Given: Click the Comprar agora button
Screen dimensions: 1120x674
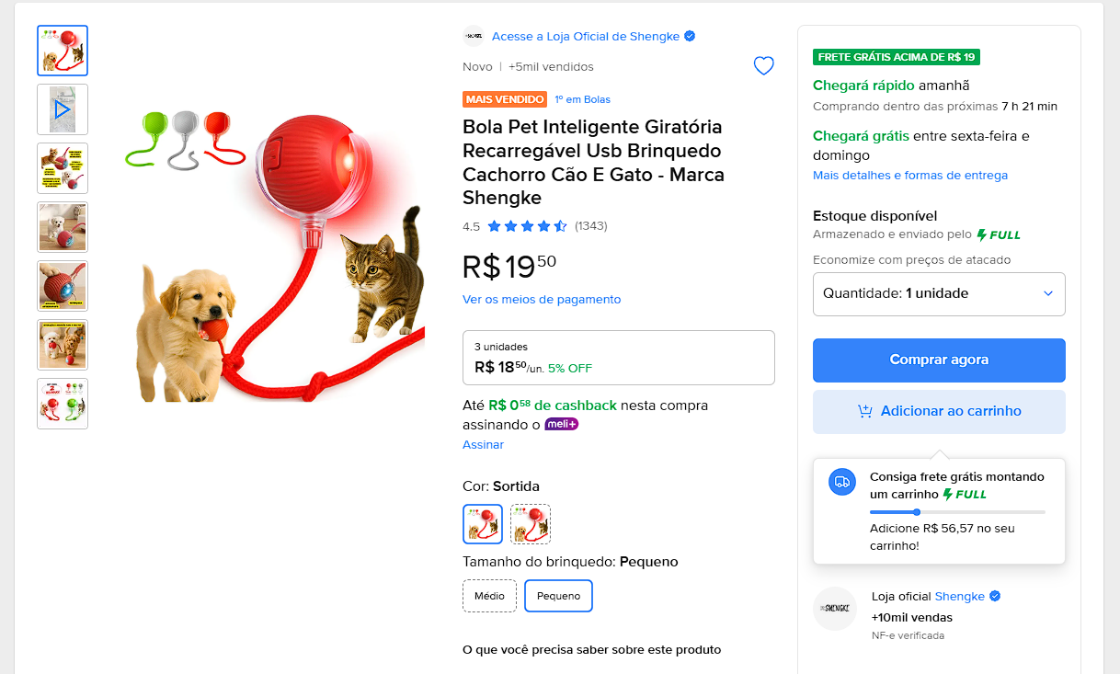Looking at the screenshot, I should tap(939, 360).
